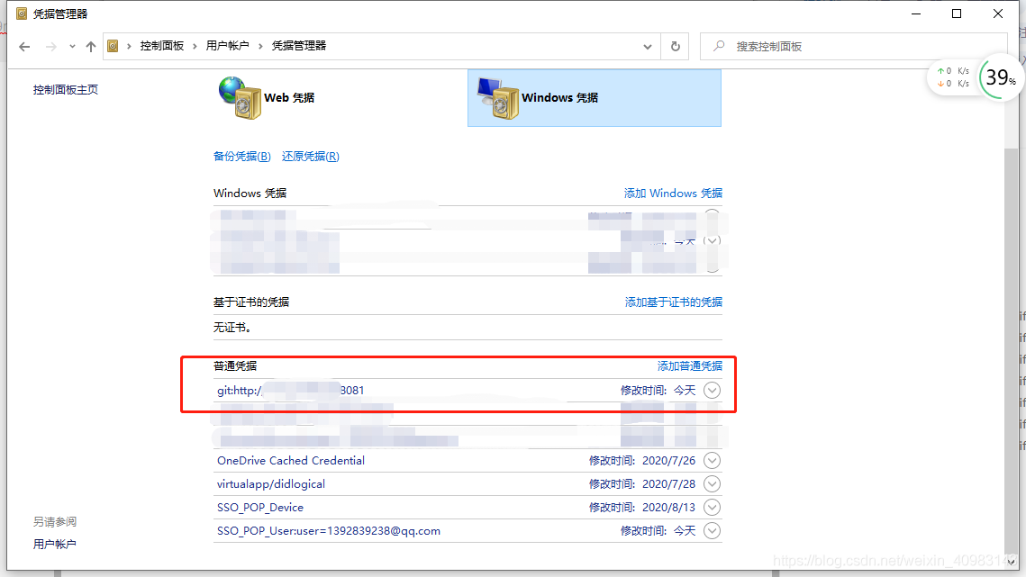Minimize the 凭据管理器 window
The height and width of the screenshot is (577, 1026).
(x=916, y=14)
